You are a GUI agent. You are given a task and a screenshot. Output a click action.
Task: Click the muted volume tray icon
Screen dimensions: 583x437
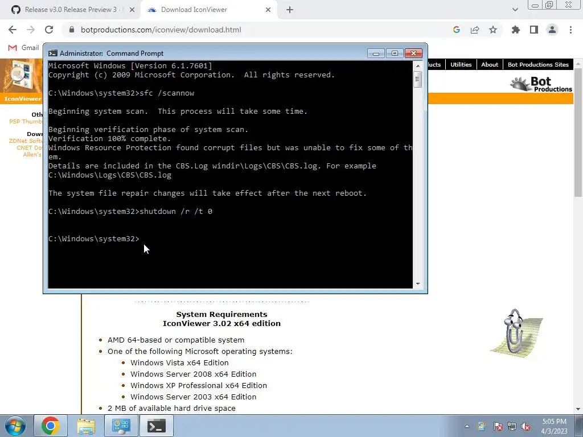tap(525, 427)
